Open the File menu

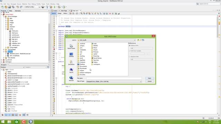pyautogui.click(x=1, y=4)
